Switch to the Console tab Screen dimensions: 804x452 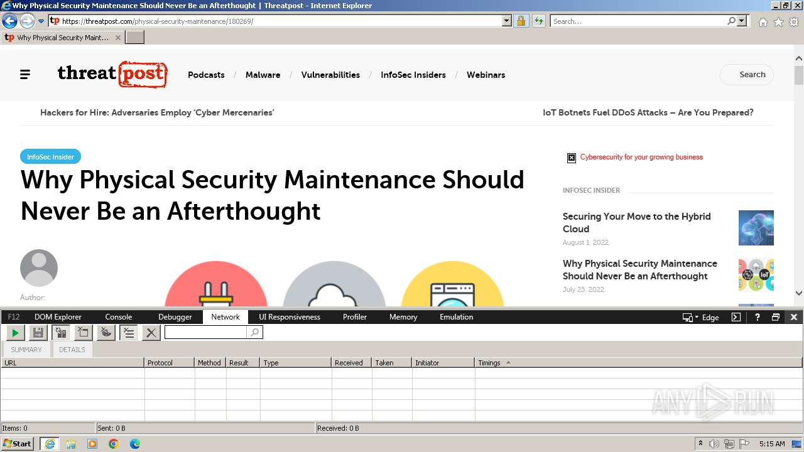[119, 317]
